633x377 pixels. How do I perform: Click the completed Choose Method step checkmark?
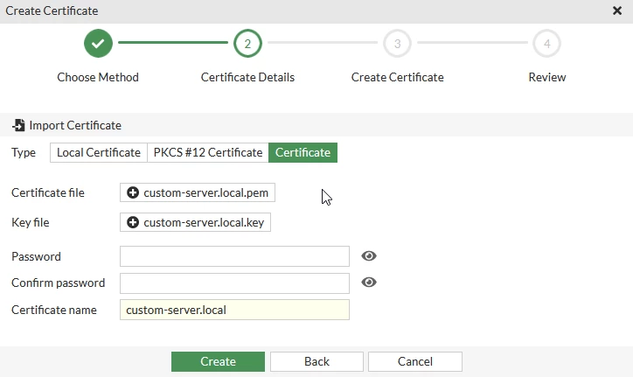point(98,43)
